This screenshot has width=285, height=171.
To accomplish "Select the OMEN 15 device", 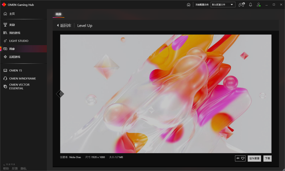I will [x=23, y=70].
